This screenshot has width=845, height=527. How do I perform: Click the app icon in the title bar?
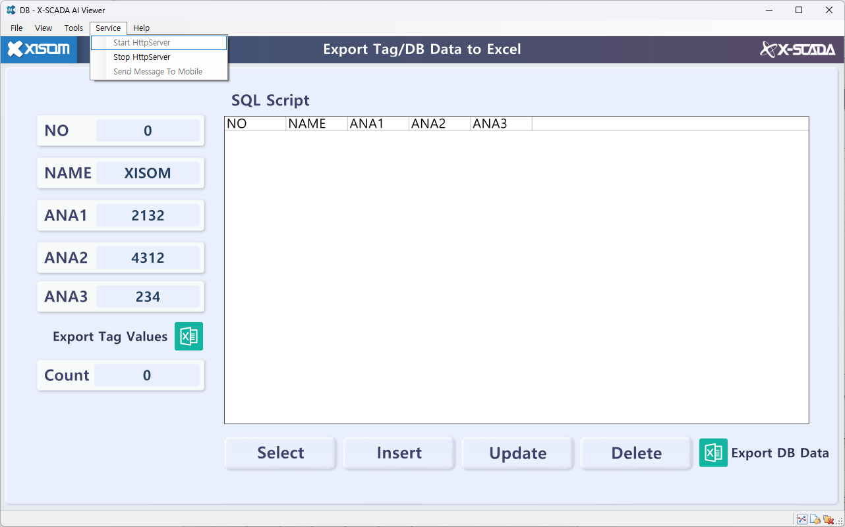pos(11,10)
